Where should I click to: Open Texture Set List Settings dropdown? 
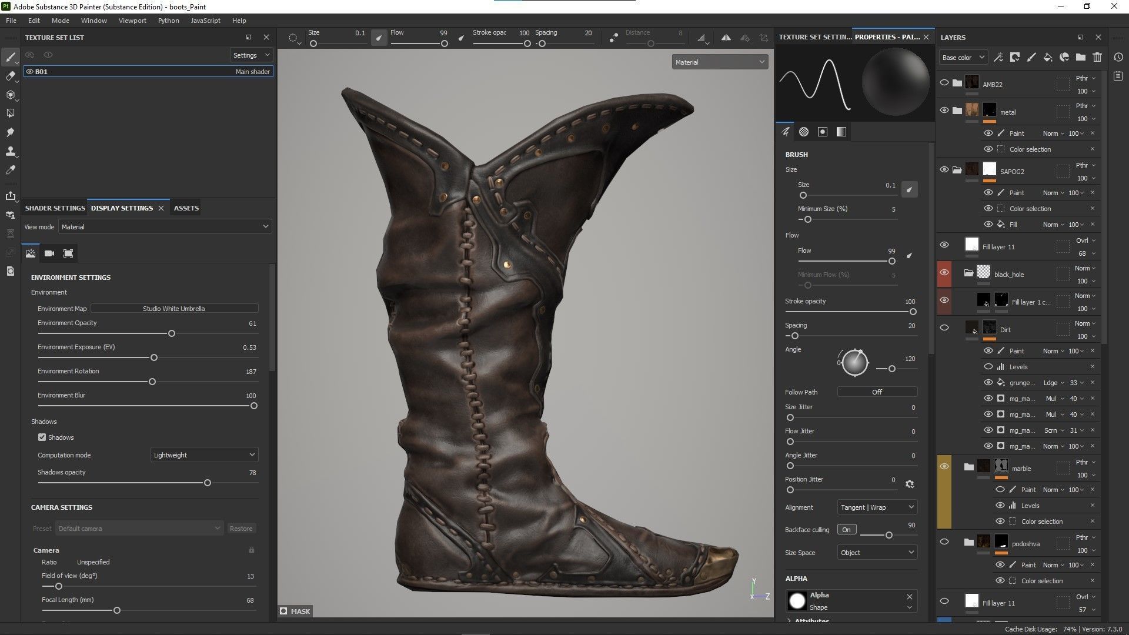tap(251, 55)
